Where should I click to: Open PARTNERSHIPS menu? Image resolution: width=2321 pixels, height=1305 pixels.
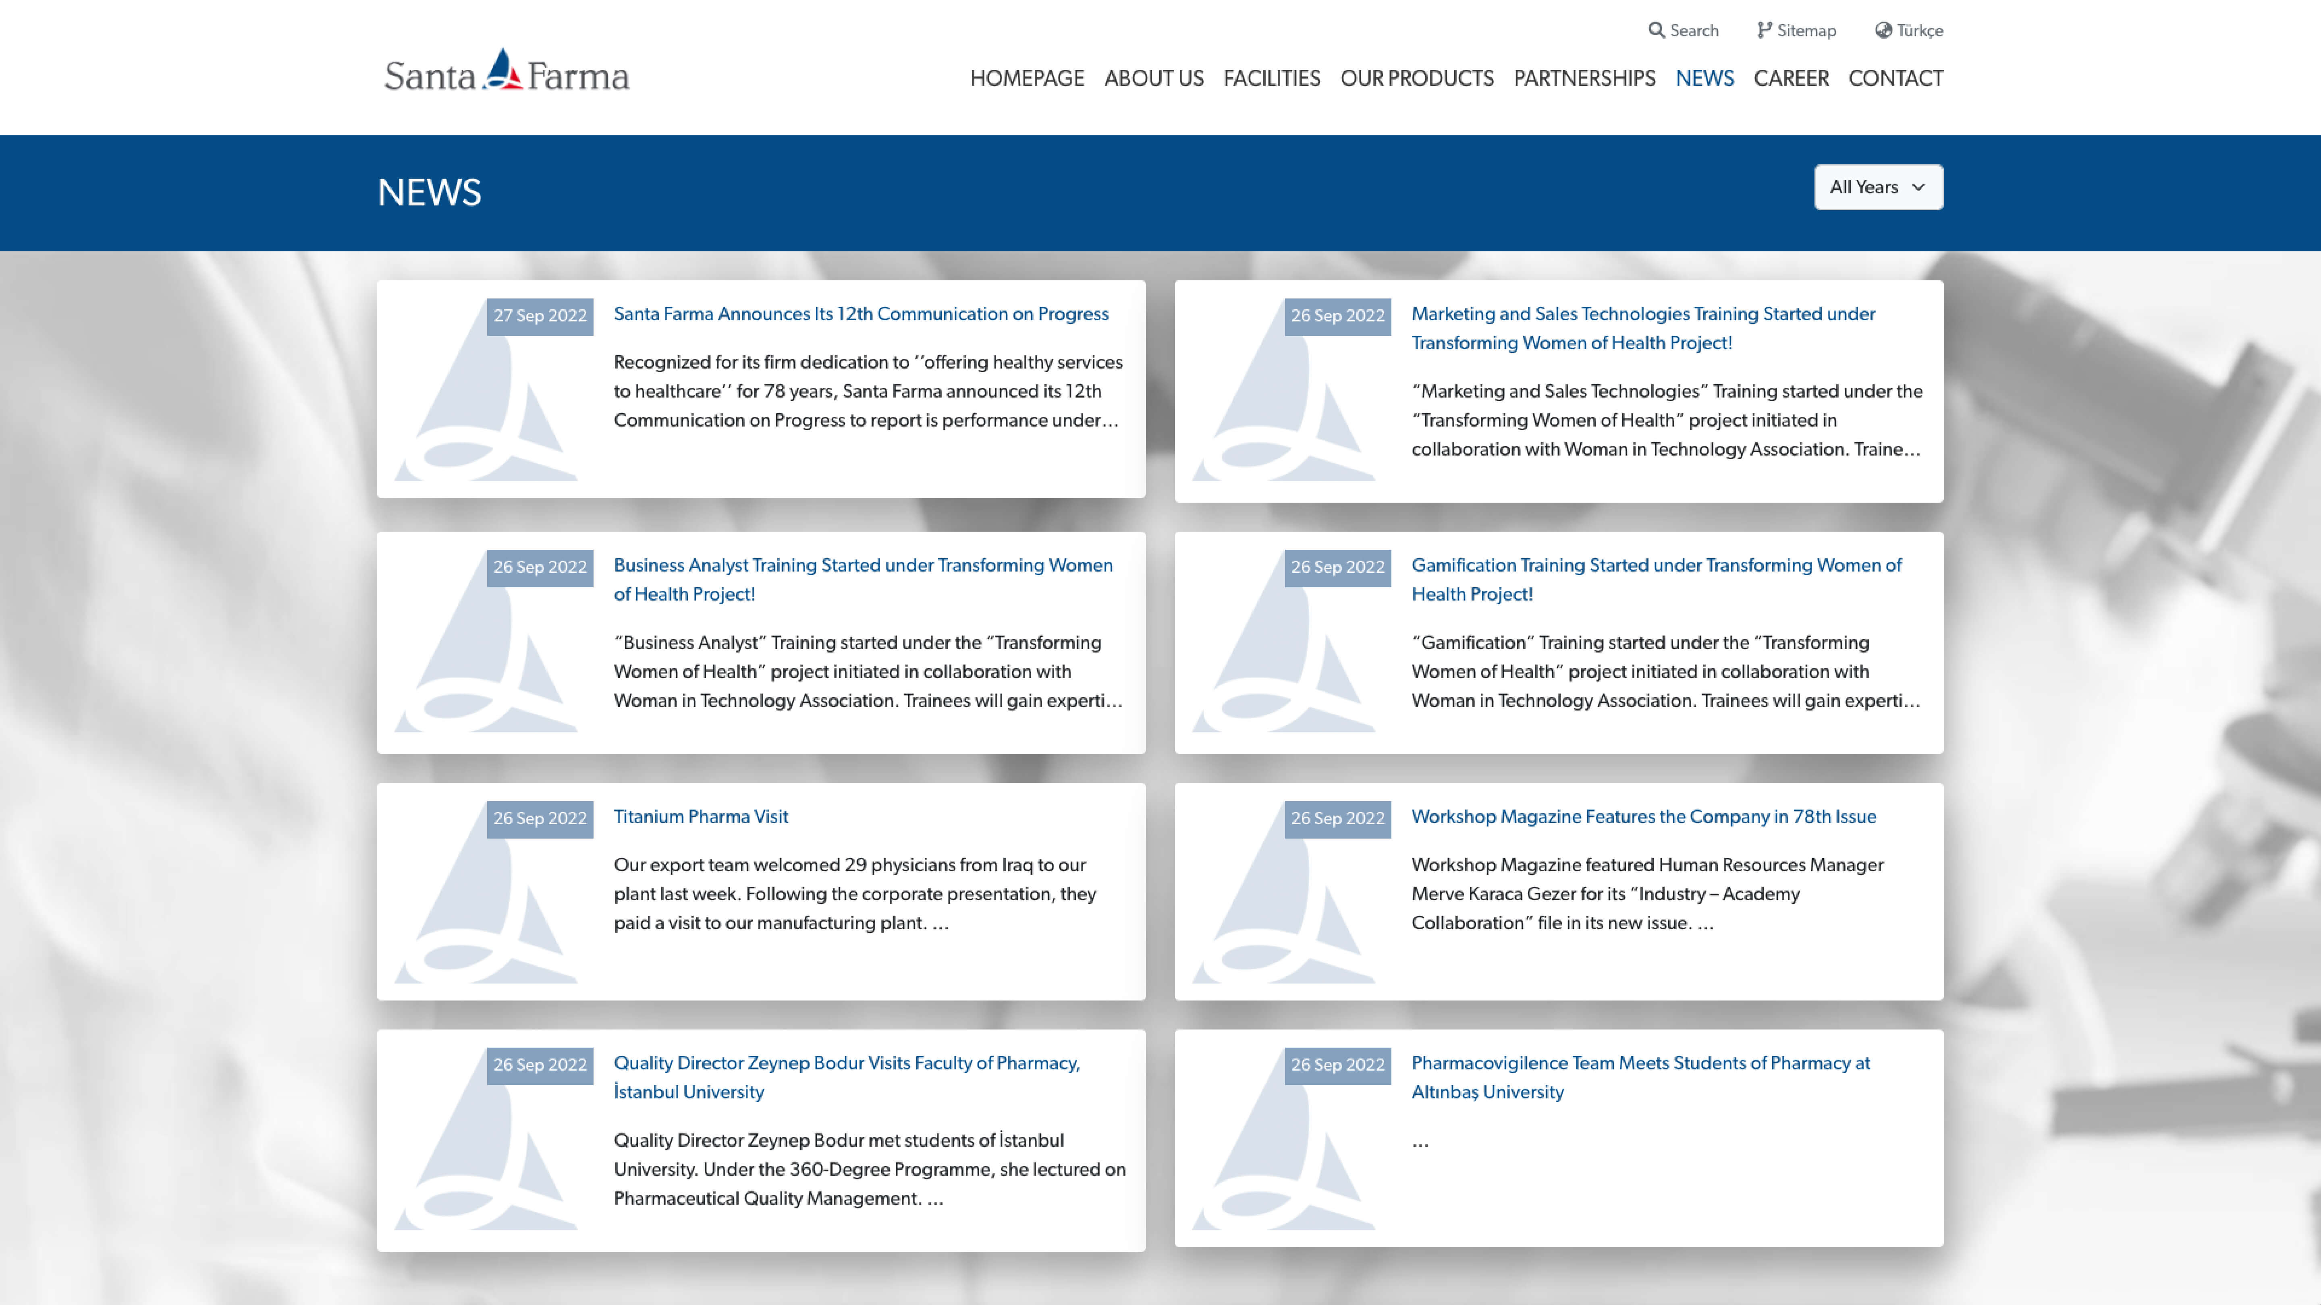tap(1585, 79)
